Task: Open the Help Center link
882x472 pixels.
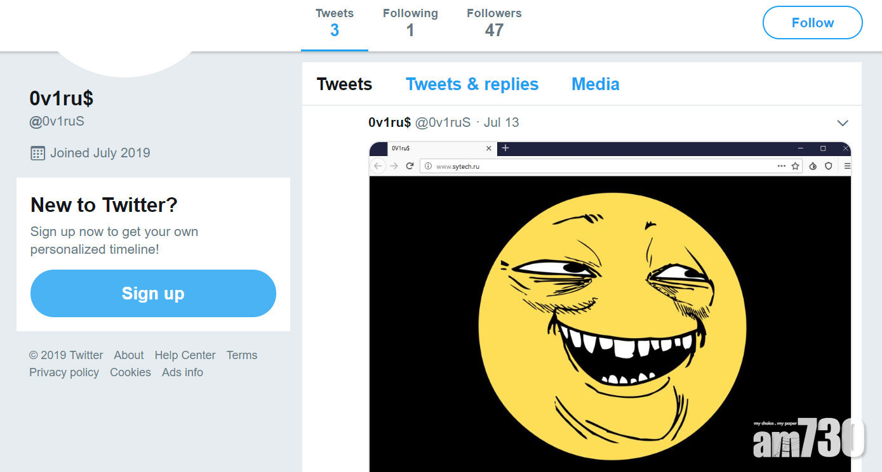Action: click(x=185, y=355)
